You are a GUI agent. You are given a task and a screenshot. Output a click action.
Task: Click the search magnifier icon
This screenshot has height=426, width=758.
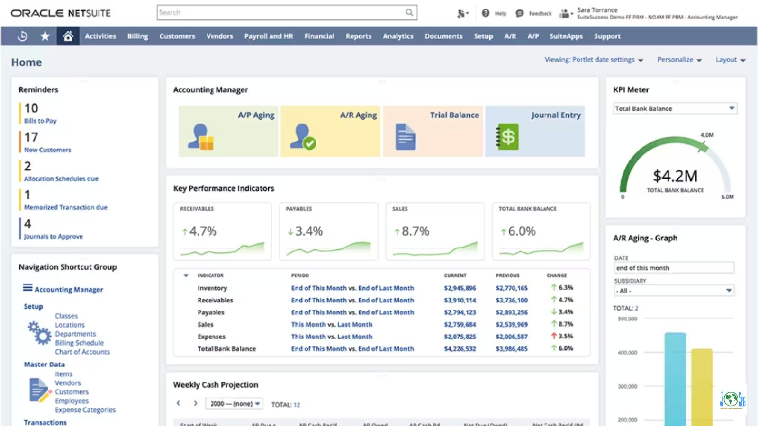409,12
